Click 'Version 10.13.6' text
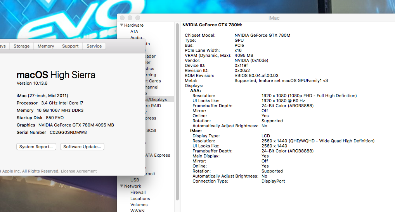 click(x=32, y=84)
